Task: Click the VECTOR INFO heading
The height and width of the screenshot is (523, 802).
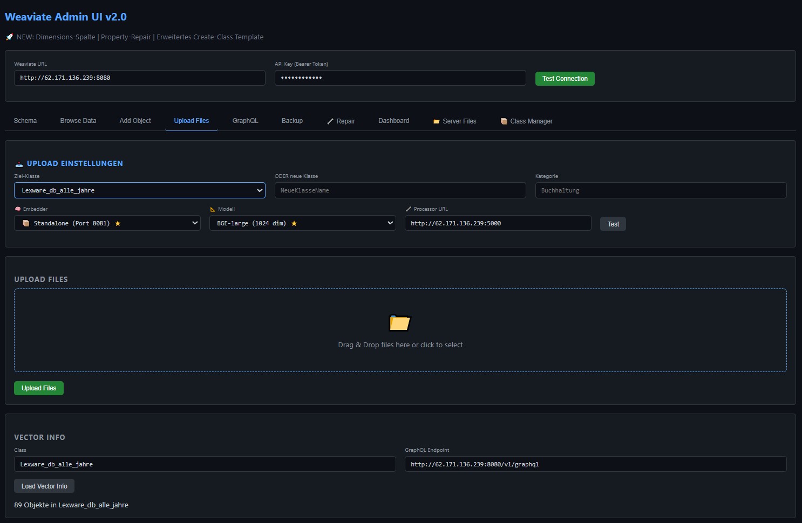Action: [39, 437]
